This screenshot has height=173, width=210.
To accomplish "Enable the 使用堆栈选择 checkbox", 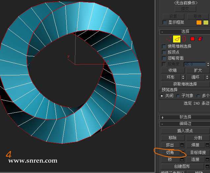I will pyautogui.click(x=164, y=46).
